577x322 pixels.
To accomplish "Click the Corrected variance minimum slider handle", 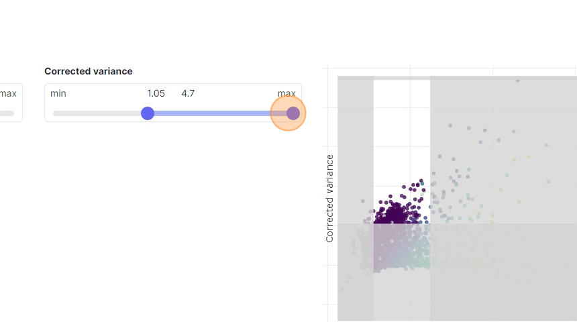I will (148, 113).
